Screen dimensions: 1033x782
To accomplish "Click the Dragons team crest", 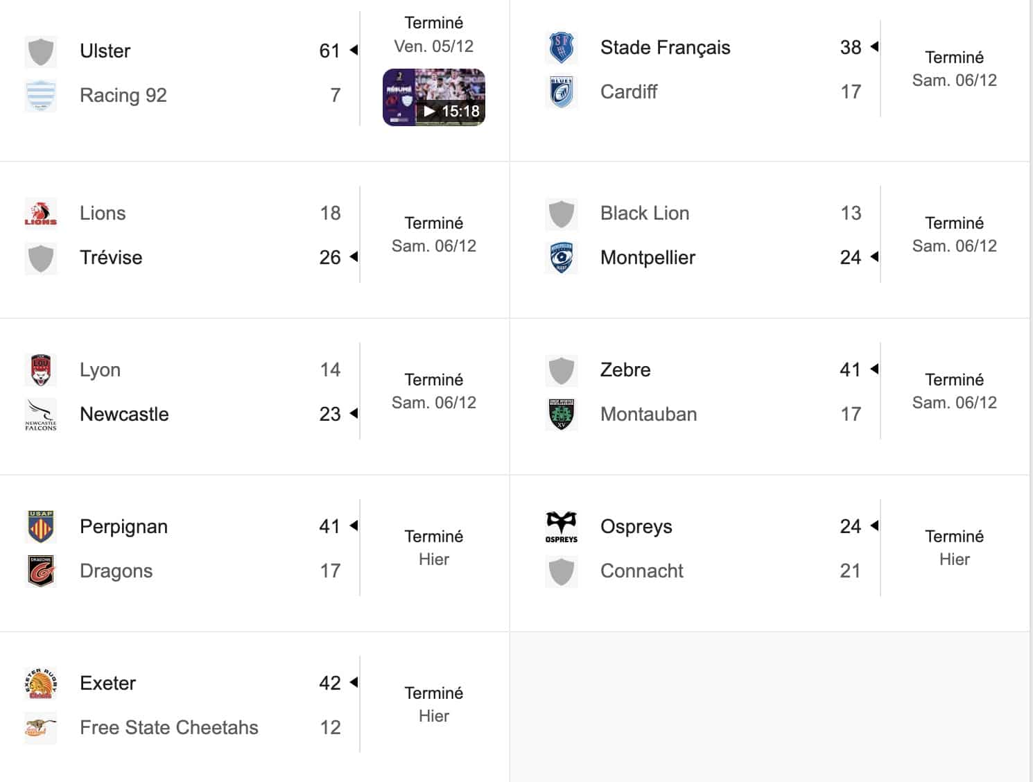I will 41,571.
